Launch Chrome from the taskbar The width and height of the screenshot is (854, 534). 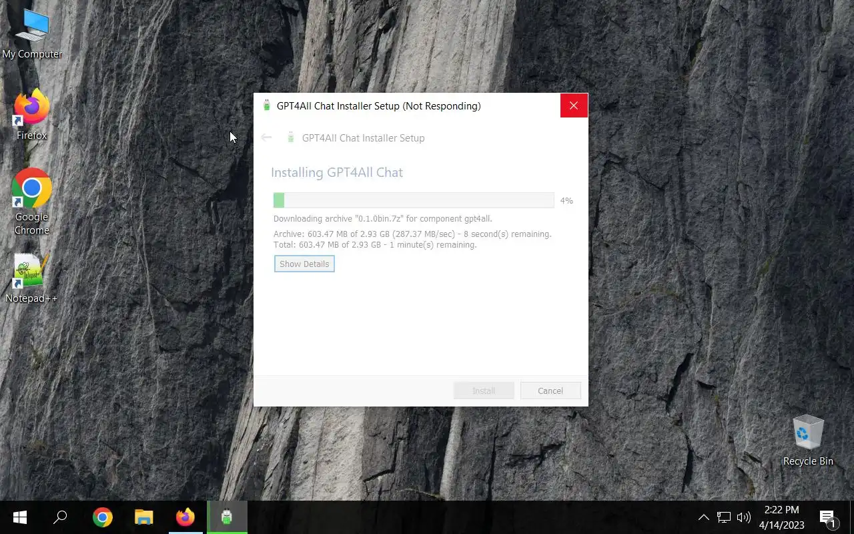pyautogui.click(x=103, y=517)
